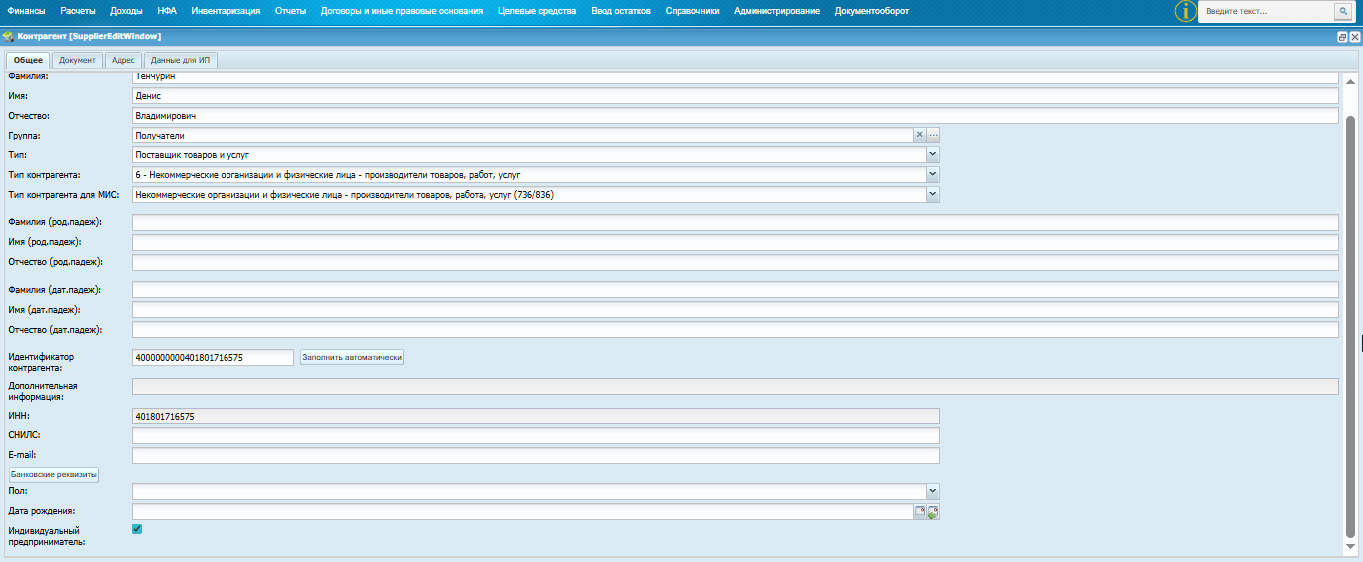Switch to the Общее tab
Screen dimensions: 1363x562
[x=28, y=60]
